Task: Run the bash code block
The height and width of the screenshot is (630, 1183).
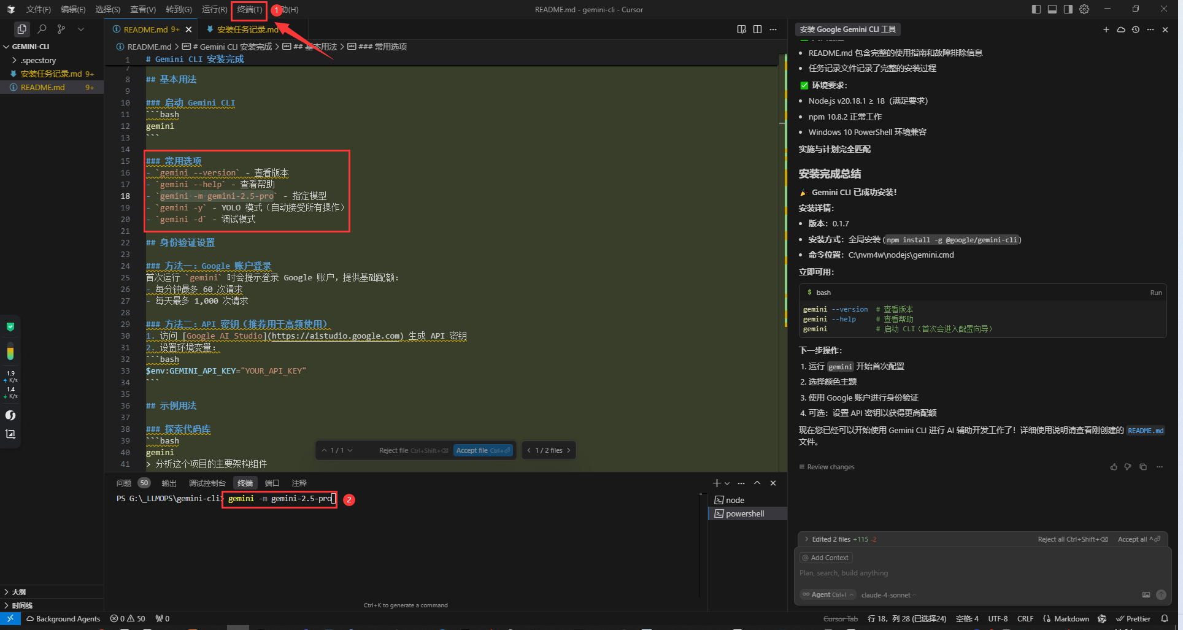Action: pyautogui.click(x=1156, y=293)
